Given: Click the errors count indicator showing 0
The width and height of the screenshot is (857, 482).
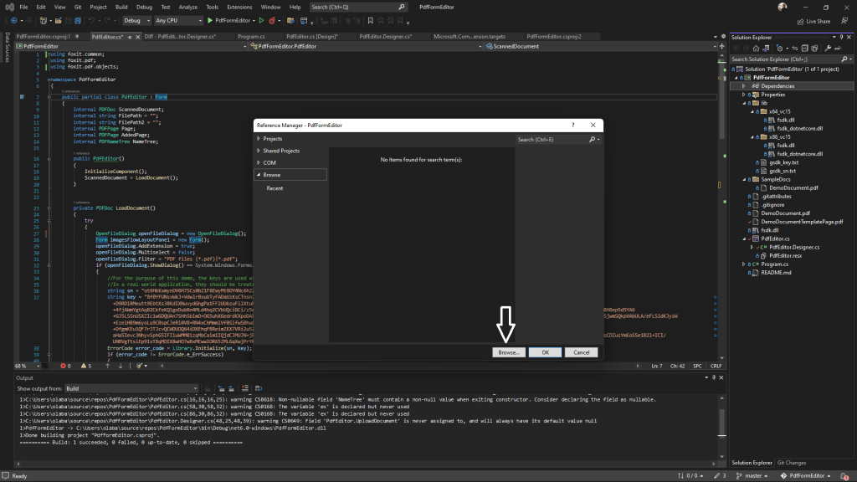Looking at the screenshot, I should pos(65,367).
